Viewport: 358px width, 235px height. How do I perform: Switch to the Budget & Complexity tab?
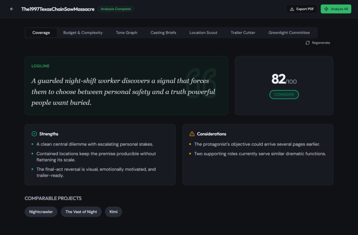(83, 33)
